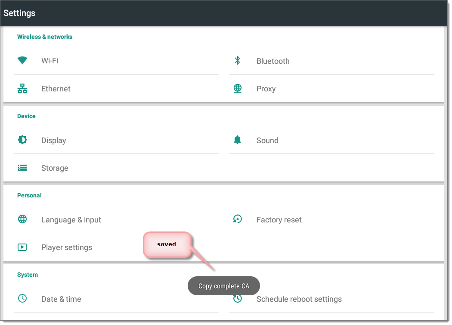Click the Wireless & networks section header
452x325 pixels.
coord(45,37)
